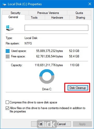The width and height of the screenshot is (94, 129).
Task: Click the drive name text field
Action: 56,28
